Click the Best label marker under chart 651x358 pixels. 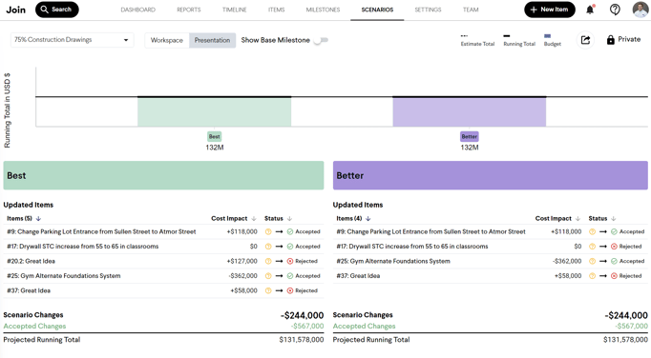click(214, 136)
